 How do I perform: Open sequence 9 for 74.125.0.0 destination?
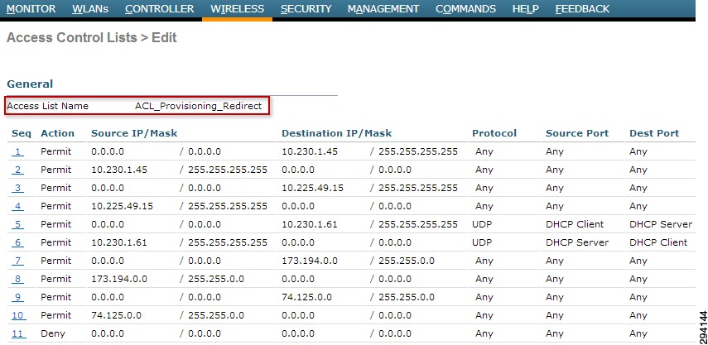coord(17,297)
